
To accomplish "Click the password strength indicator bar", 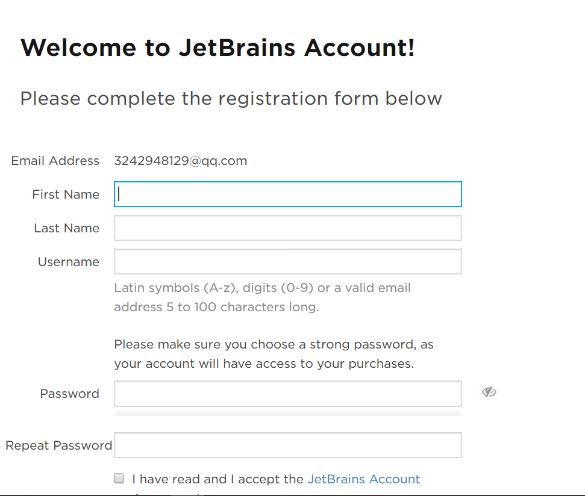I will coord(287,414).
